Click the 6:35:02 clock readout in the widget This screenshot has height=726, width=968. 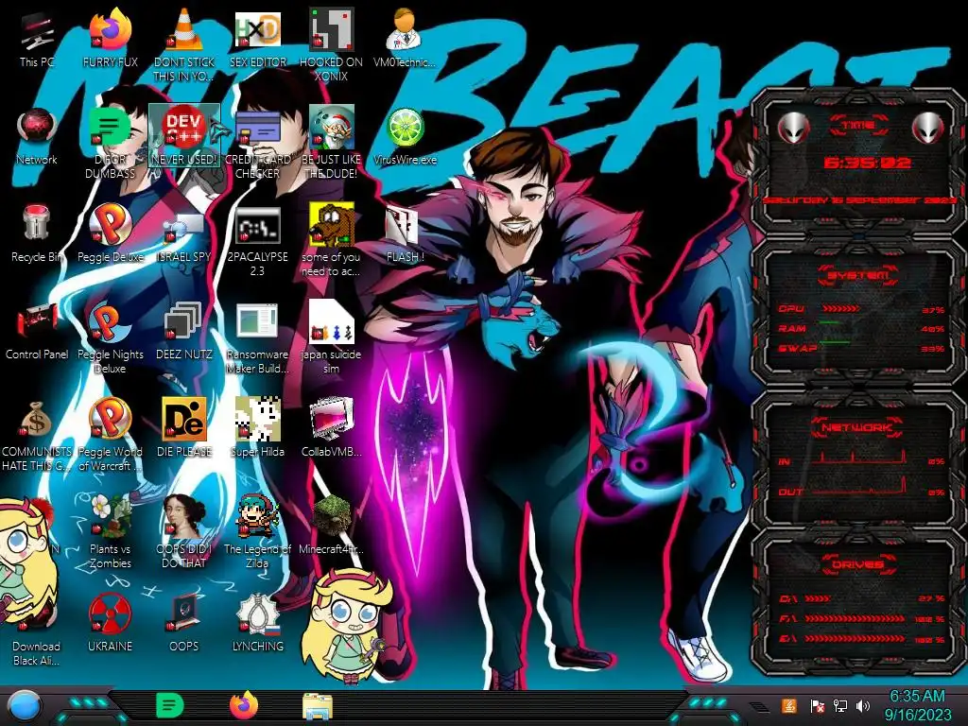(x=867, y=163)
